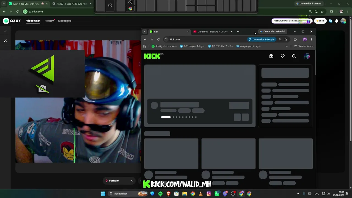Screen dimensions: 352x198
Task: Show more bookmarks with the double chevron
Action: click(287, 46)
